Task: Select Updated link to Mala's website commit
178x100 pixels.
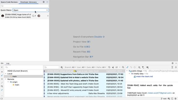Action: pyautogui.click(x=84, y=77)
